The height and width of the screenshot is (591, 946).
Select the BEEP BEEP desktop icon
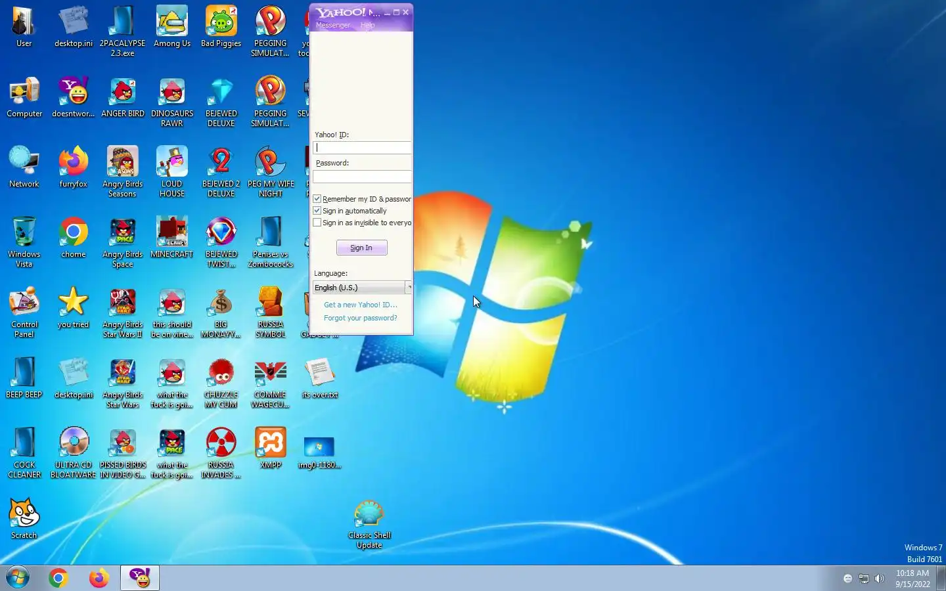pyautogui.click(x=24, y=378)
